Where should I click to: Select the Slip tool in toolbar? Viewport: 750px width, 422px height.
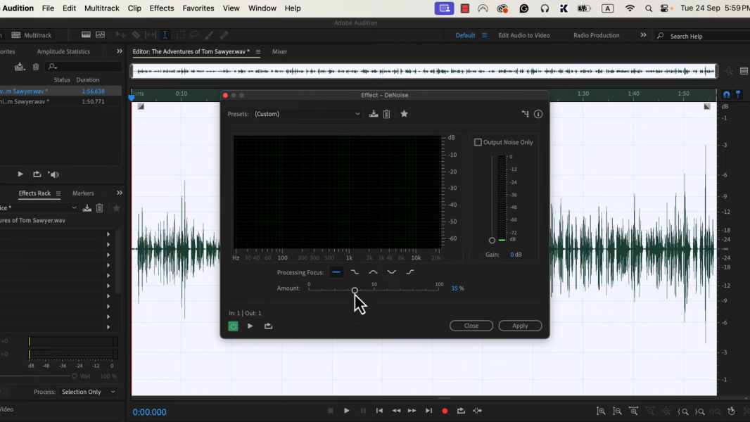(151, 35)
